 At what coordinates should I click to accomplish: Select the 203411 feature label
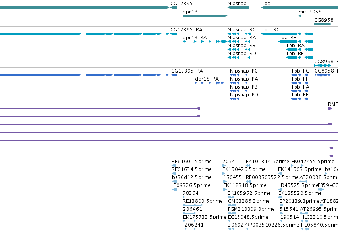coord(232,162)
